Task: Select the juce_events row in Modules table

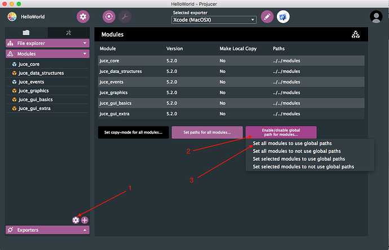Action: (231, 82)
